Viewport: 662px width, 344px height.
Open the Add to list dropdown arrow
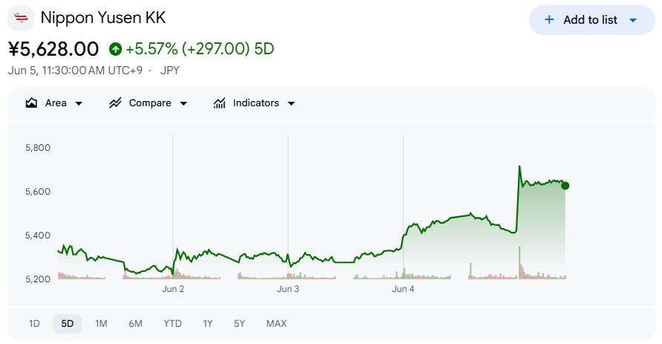pos(633,20)
